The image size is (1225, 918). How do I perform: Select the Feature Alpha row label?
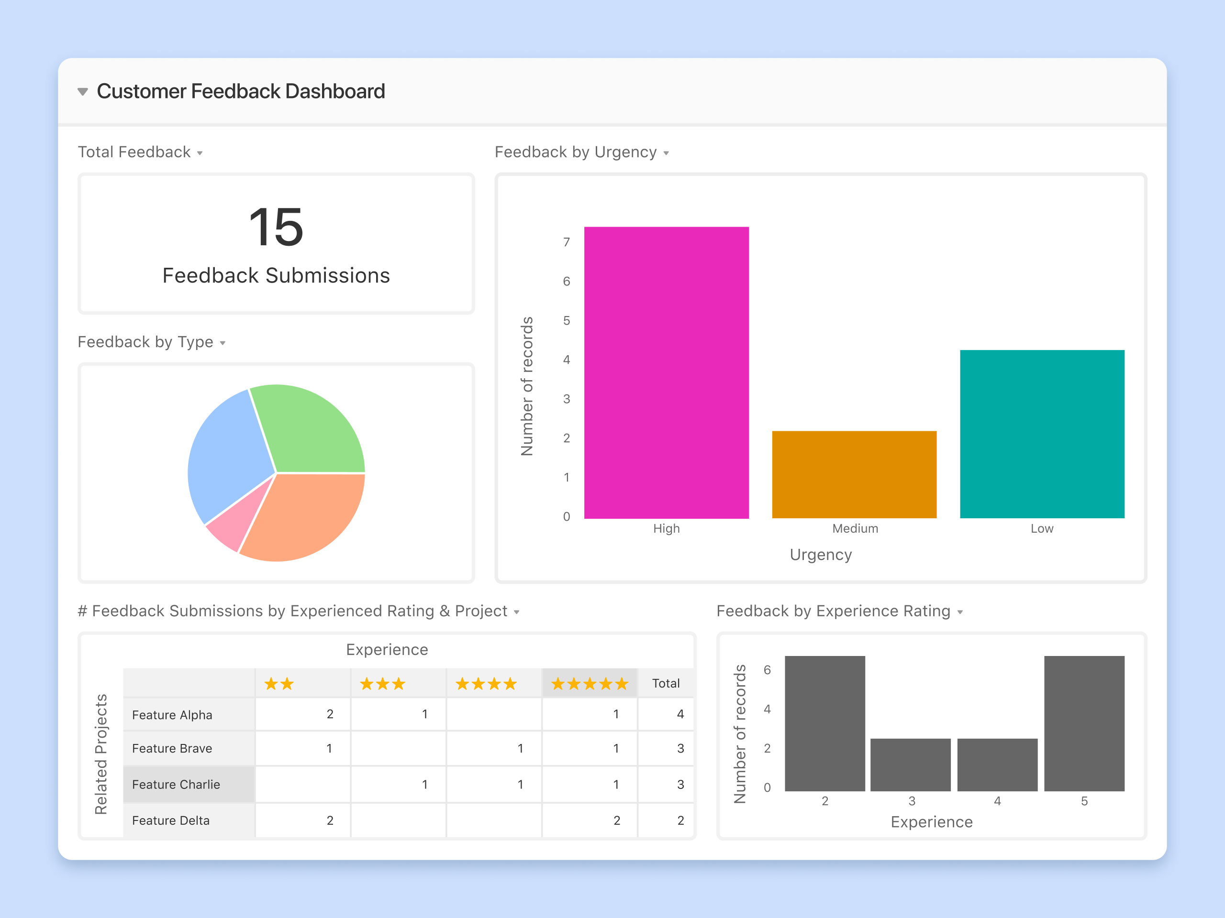(172, 714)
